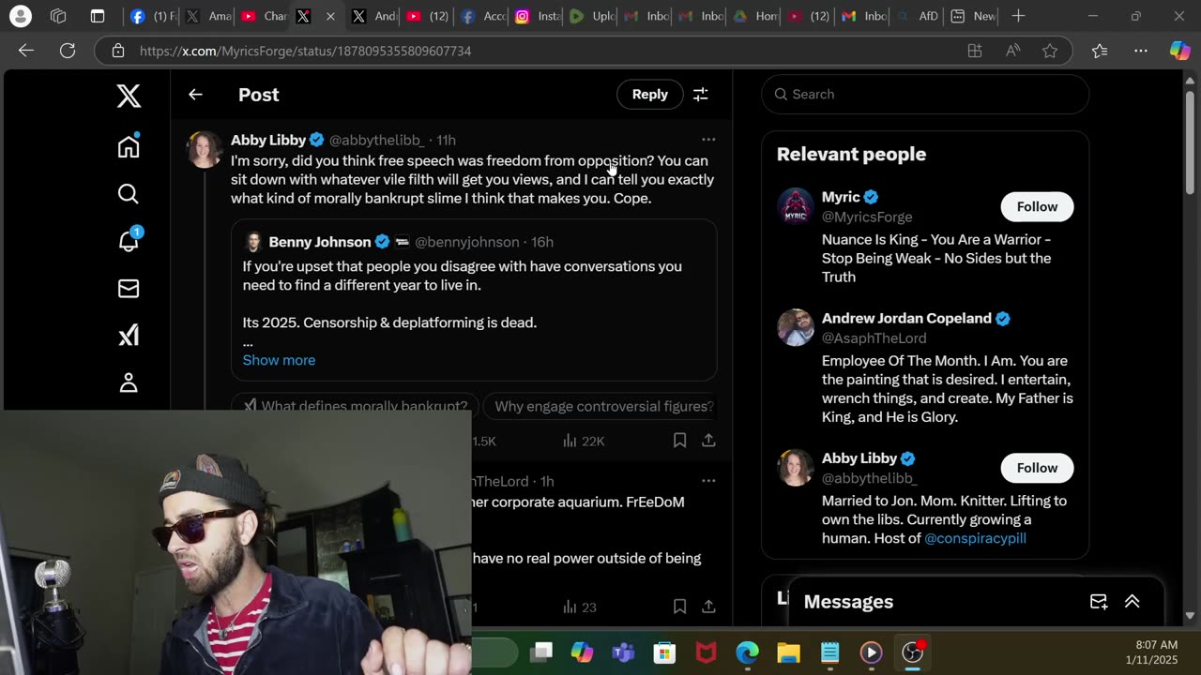Open McAfee from taskbar
The width and height of the screenshot is (1201, 675).
[706, 652]
